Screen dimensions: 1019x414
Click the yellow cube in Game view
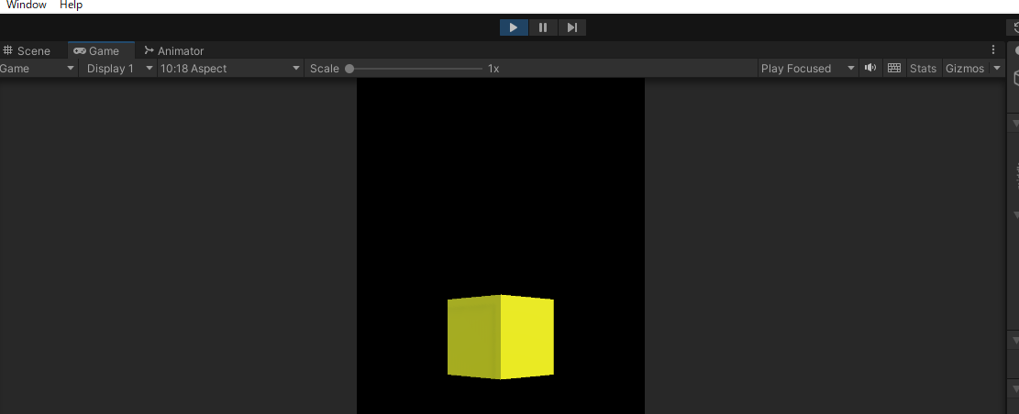click(501, 337)
